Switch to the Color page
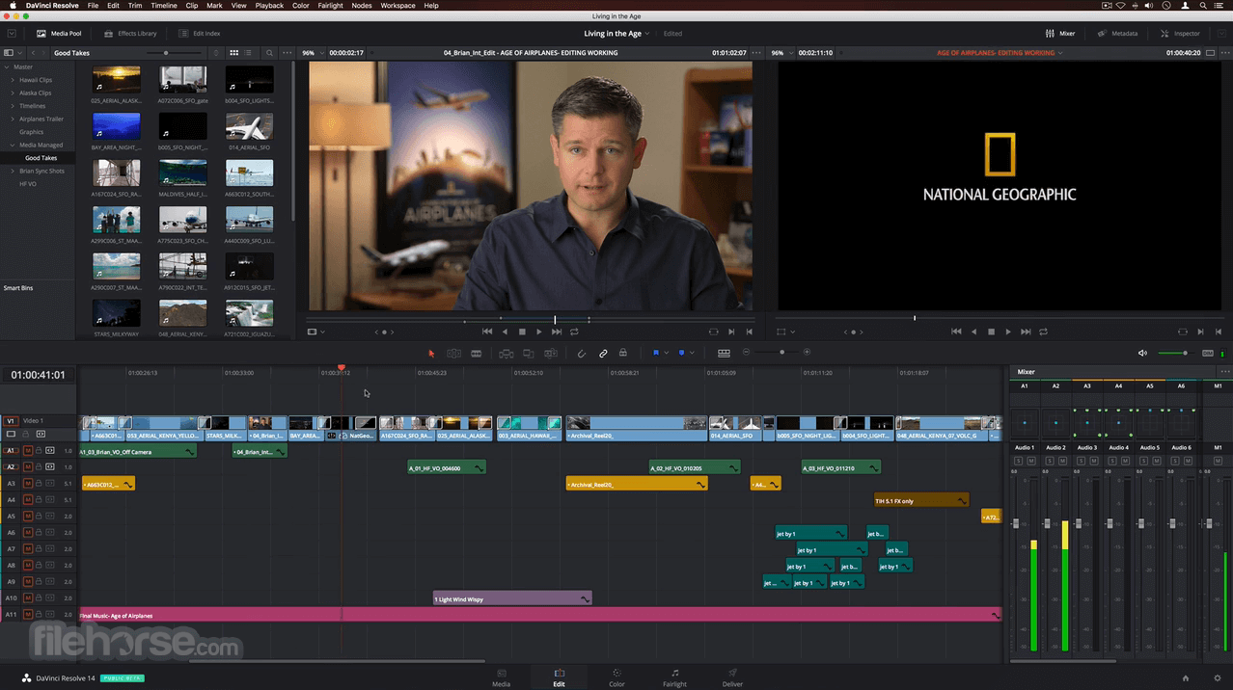 (616, 677)
